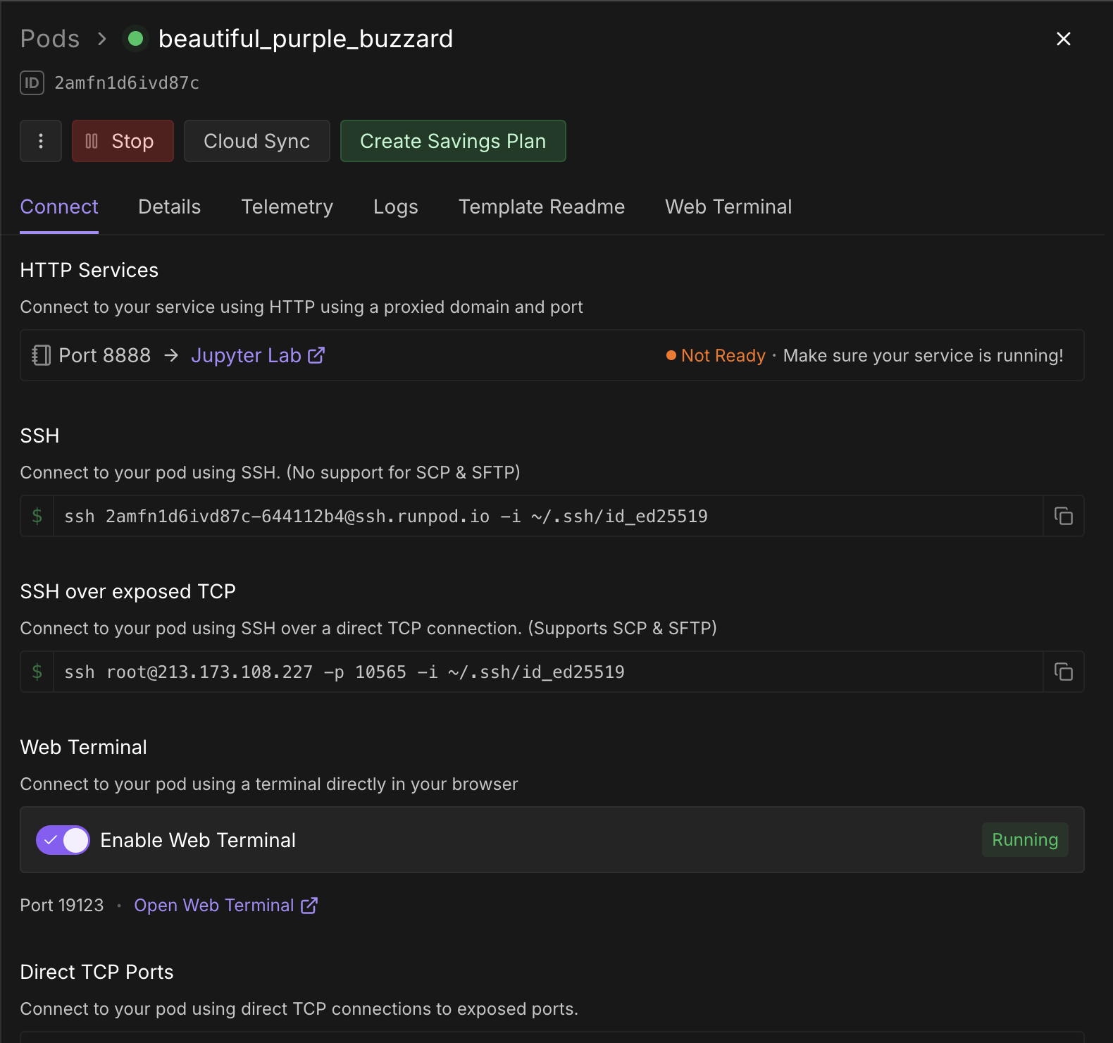1113x1043 pixels.
Task: Copy the SSH proxy command
Action: click(x=1063, y=516)
